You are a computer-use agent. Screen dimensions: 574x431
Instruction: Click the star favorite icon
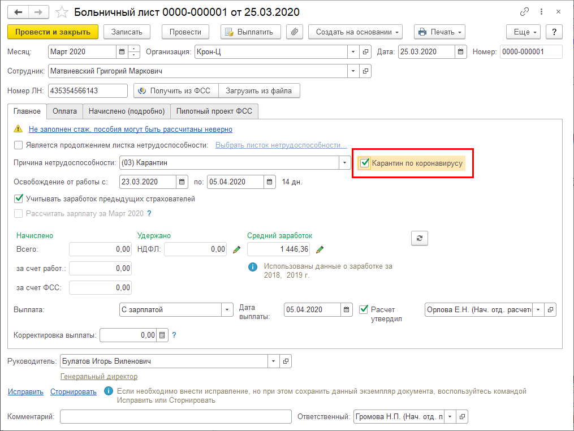(63, 12)
